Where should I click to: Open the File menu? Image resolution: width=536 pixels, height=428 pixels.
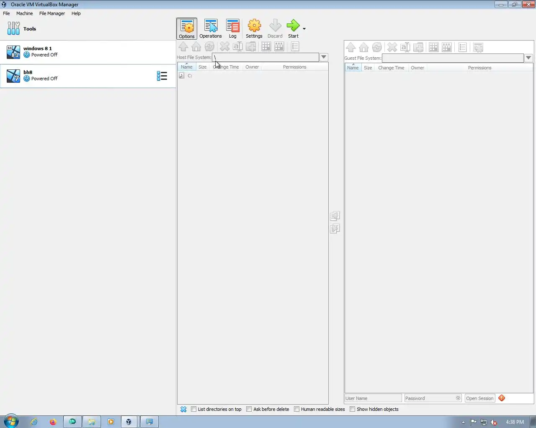click(x=6, y=13)
